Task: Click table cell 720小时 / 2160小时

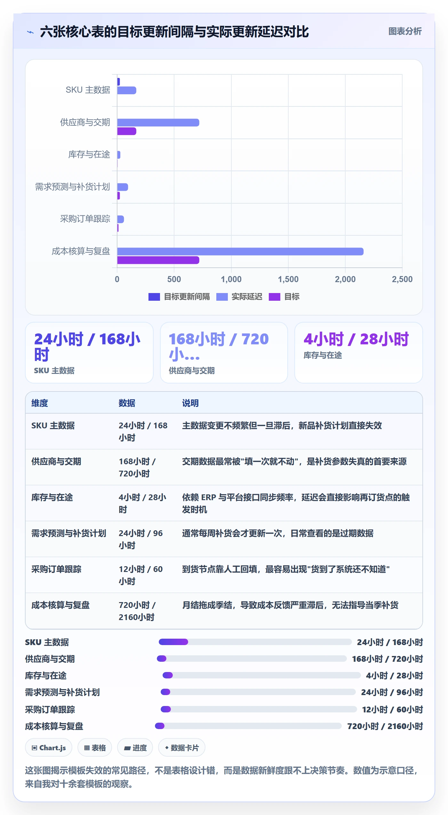Action: 137,611
